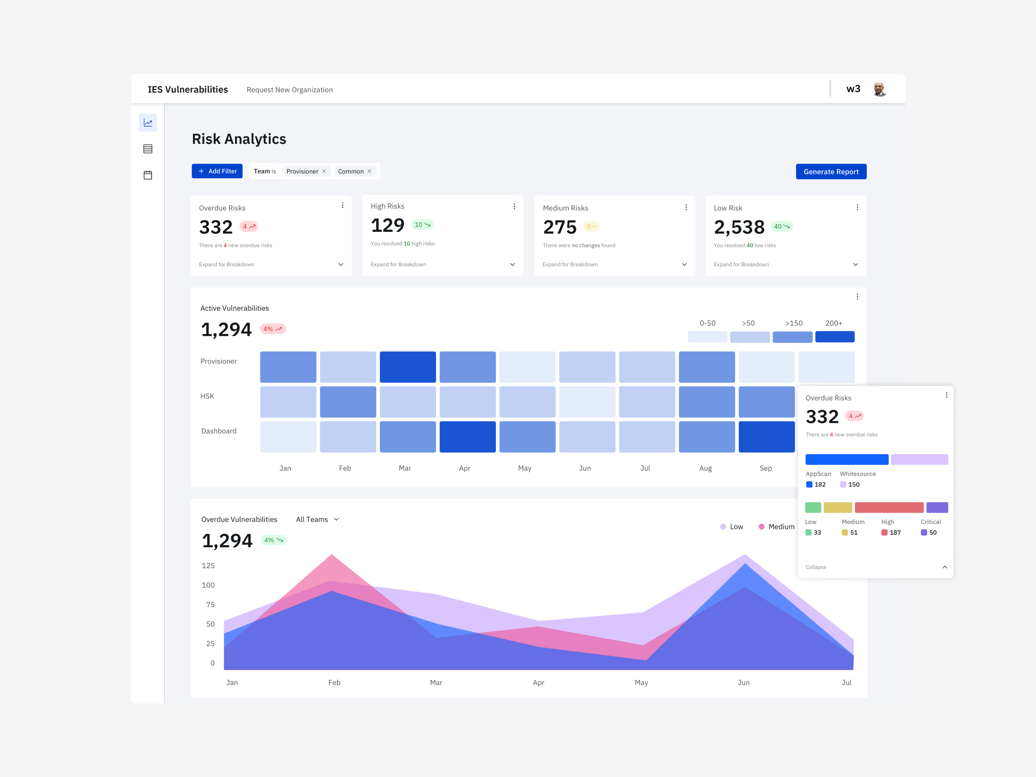This screenshot has height=777, width=1036.
Task: Click the w3 label in header
Action: click(x=853, y=89)
